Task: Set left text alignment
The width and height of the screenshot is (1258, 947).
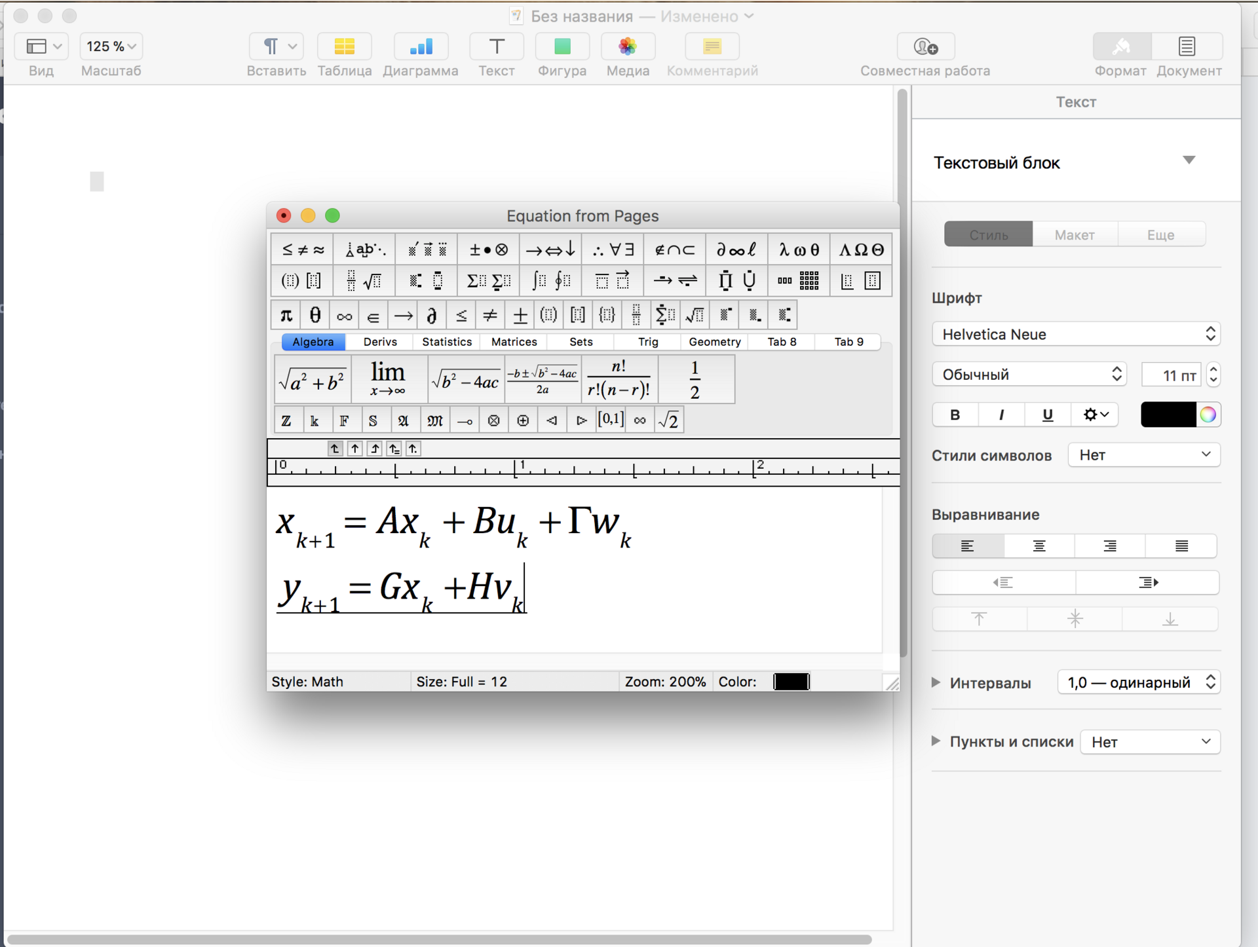Action: (x=968, y=546)
